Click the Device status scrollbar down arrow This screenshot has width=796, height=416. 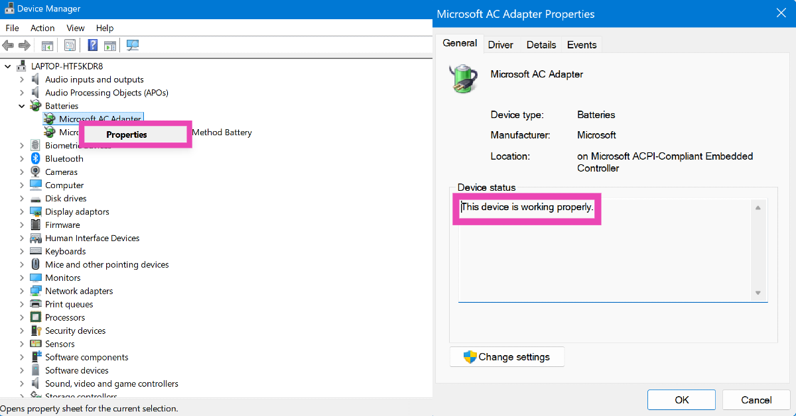pos(758,293)
